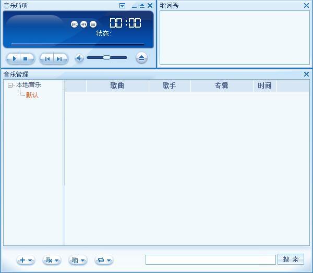Toggle the playlist icon in player

tap(93, 24)
